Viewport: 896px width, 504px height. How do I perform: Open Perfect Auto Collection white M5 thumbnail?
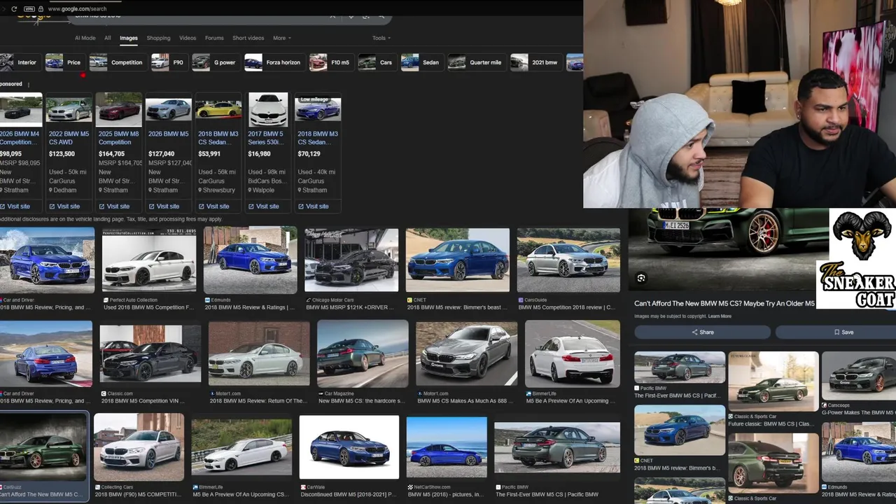(149, 260)
